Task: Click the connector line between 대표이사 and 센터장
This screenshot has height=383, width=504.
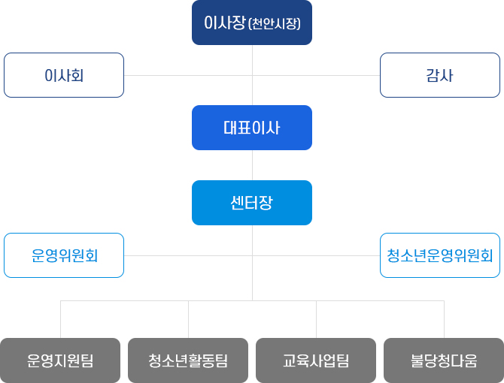Action: (x=252, y=165)
